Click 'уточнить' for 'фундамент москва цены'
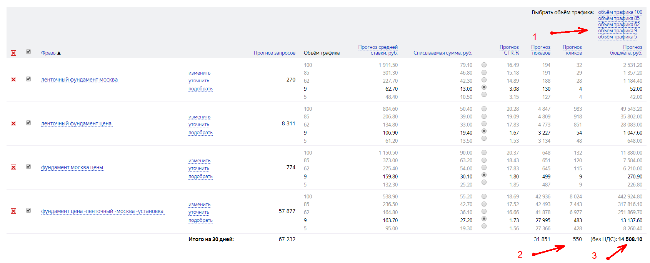The width and height of the screenshot is (650, 263). click(199, 168)
